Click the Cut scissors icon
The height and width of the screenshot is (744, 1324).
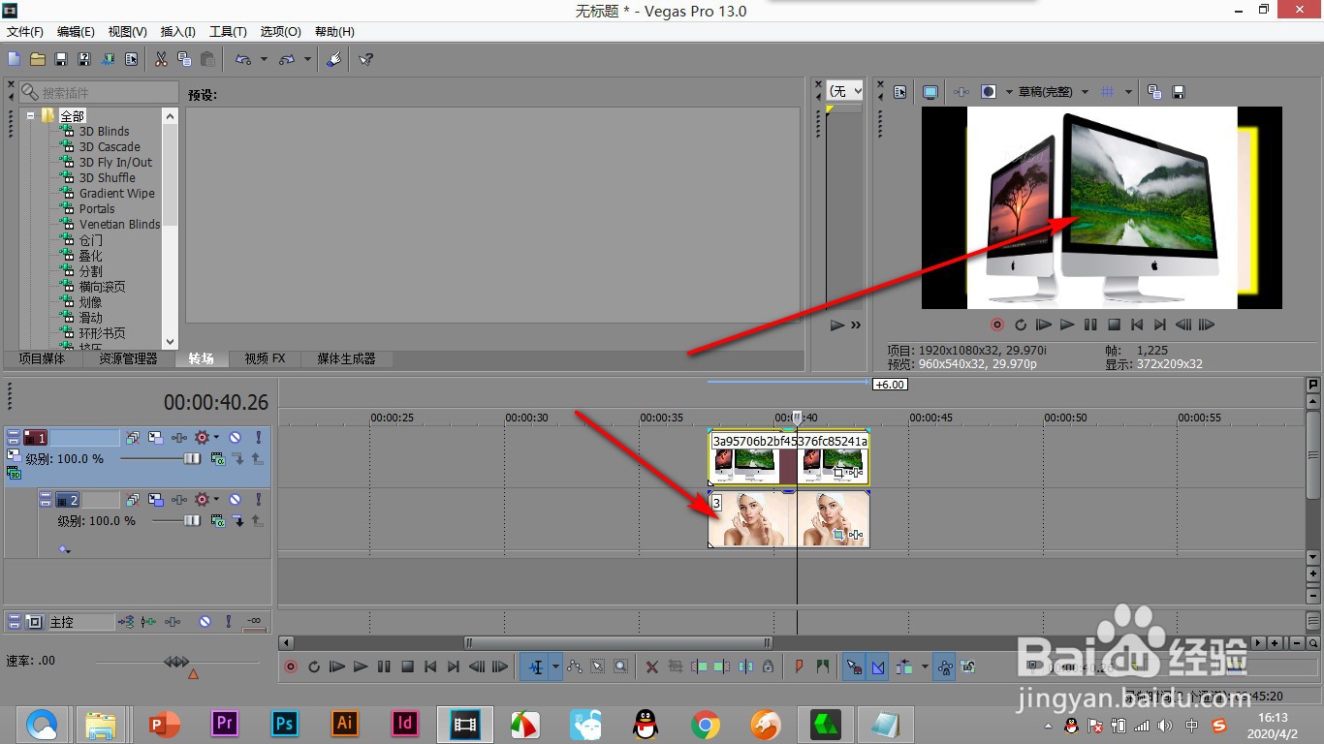(x=161, y=59)
